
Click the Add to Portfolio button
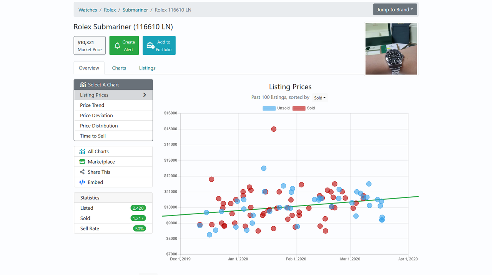click(159, 45)
